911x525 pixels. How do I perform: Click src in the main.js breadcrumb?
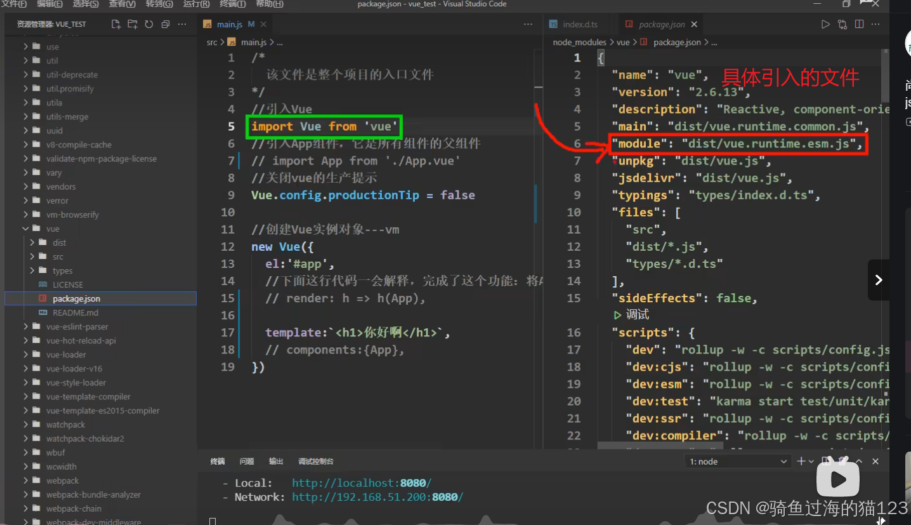(212, 43)
